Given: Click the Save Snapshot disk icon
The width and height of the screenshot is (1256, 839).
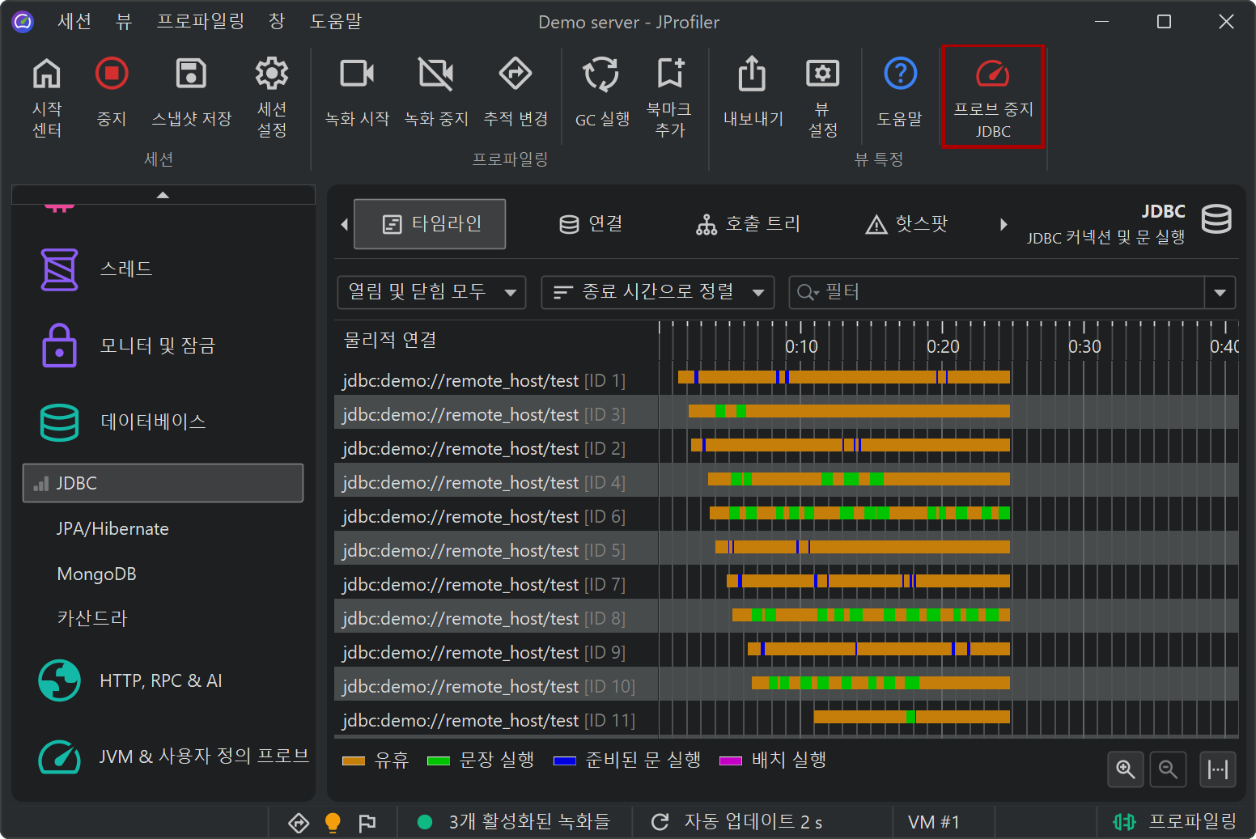Looking at the screenshot, I should [x=192, y=74].
